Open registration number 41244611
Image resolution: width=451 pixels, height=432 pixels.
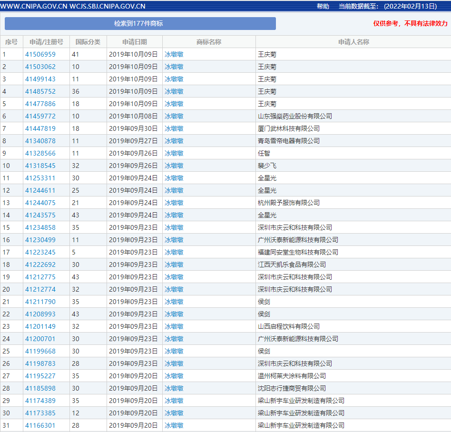pos(40,190)
